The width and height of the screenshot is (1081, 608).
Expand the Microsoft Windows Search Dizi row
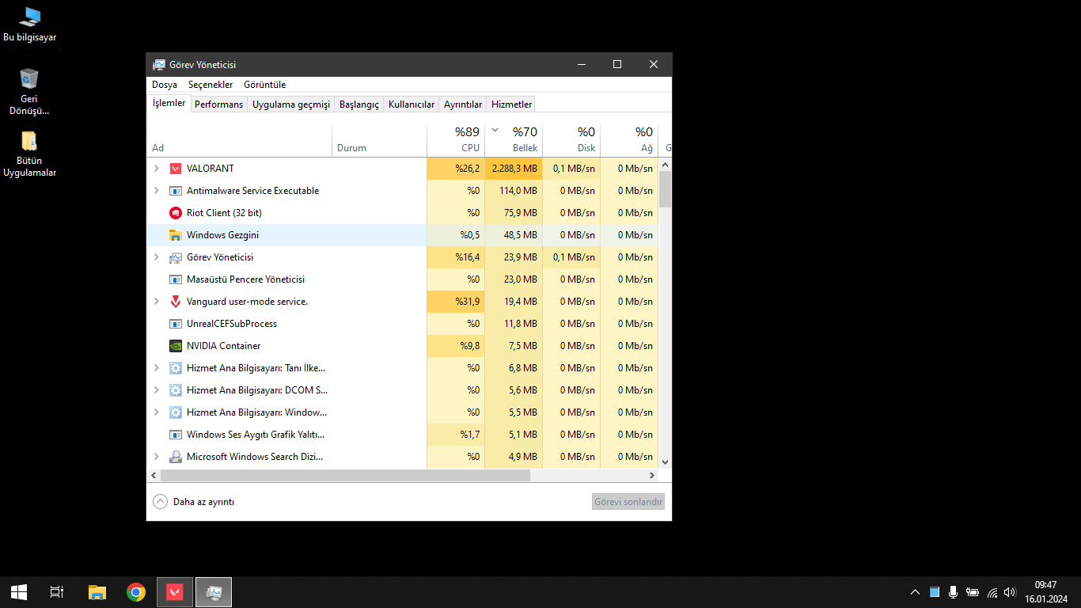157,457
